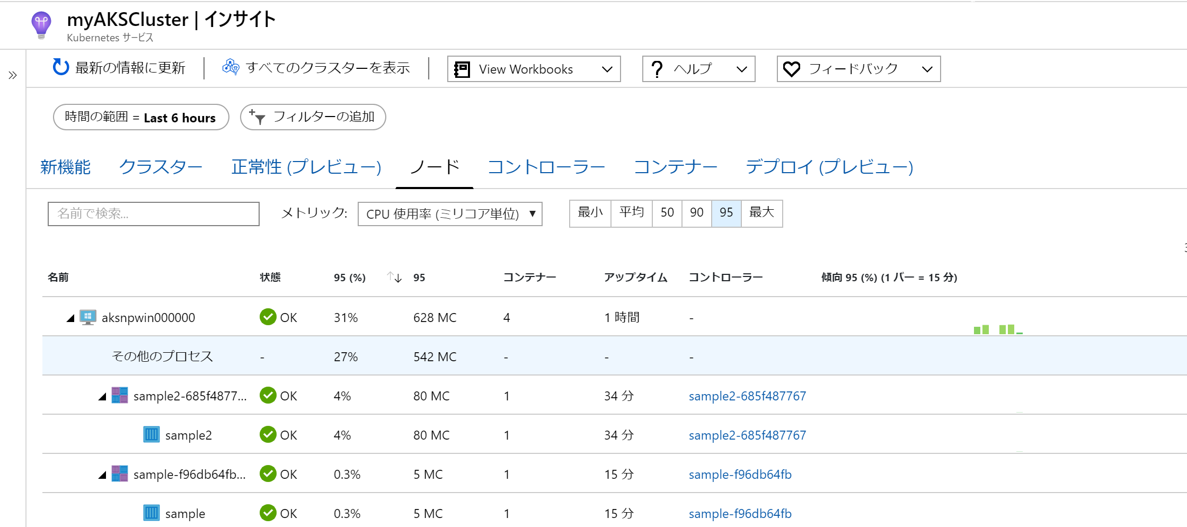Select the 90th percentile option

pos(697,213)
